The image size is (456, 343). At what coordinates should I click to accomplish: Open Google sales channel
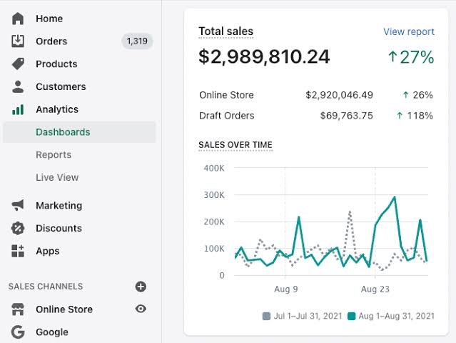click(x=52, y=332)
